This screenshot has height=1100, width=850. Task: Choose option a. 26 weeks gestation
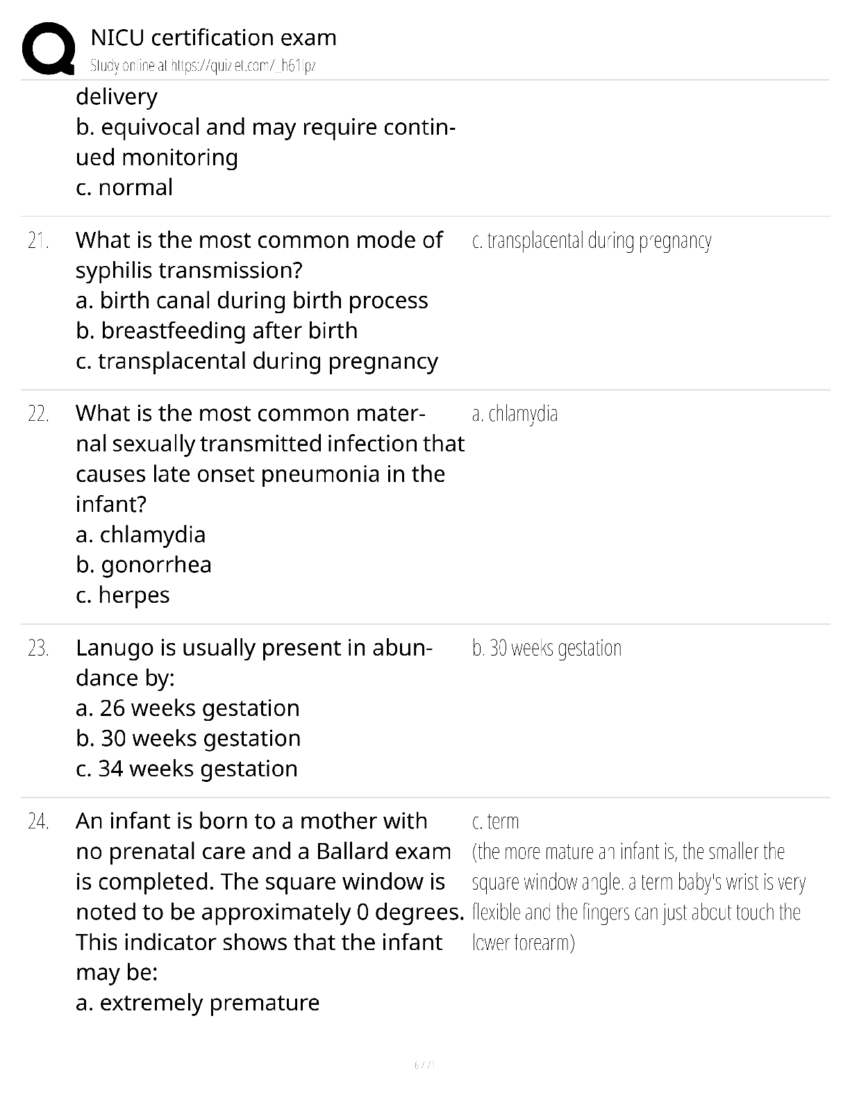coord(187,708)
